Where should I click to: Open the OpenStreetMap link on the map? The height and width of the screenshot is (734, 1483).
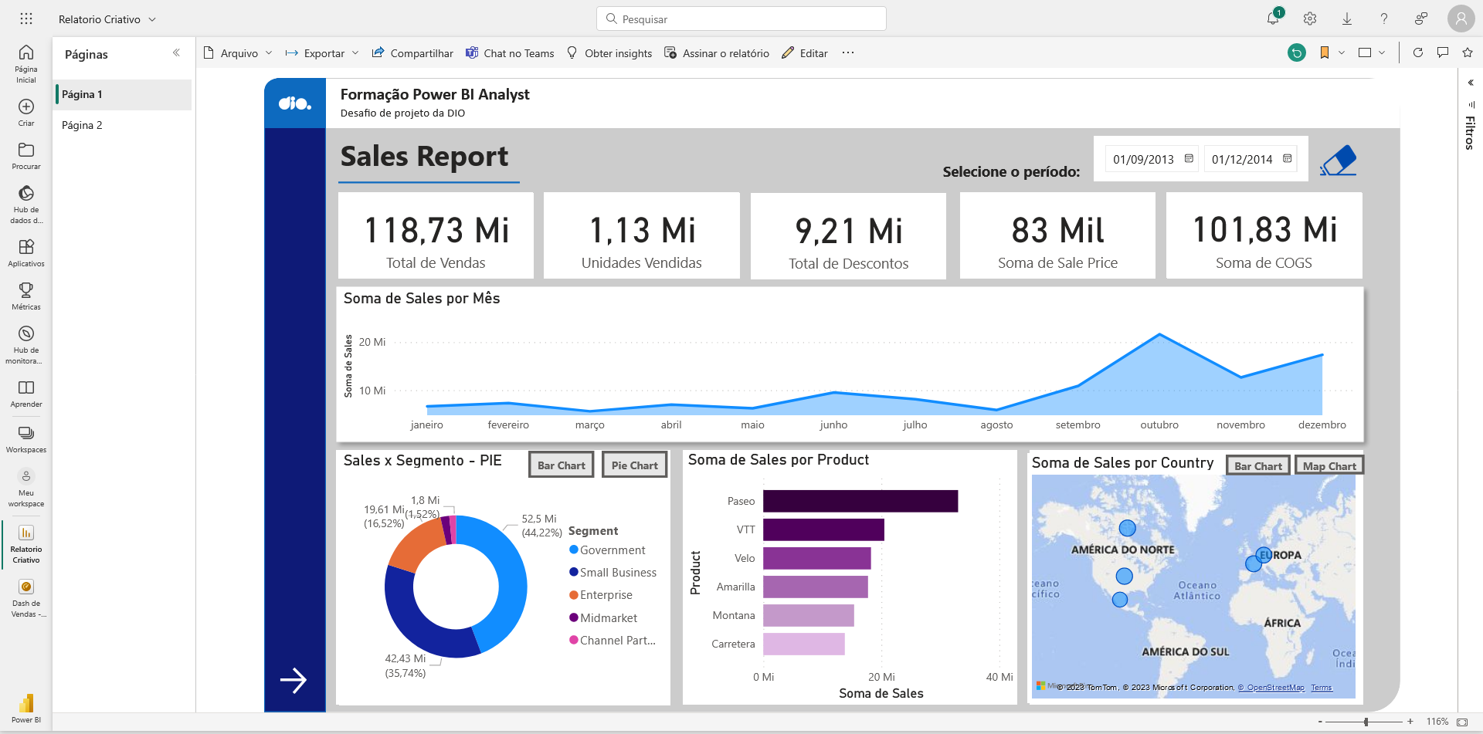tap(1271, 687)
